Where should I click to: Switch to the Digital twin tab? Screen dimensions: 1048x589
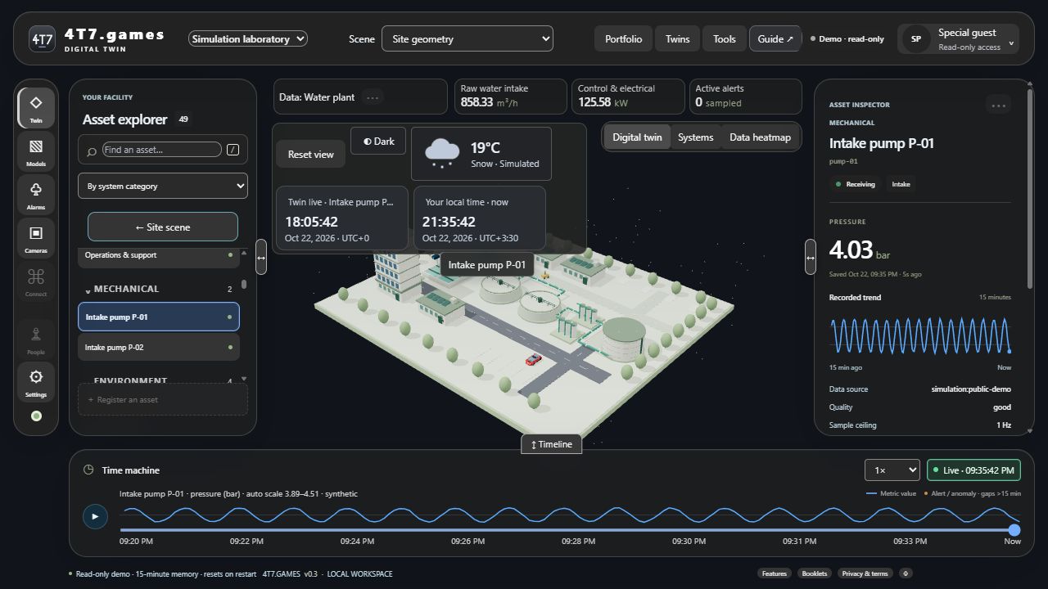(x=637, y=137)
